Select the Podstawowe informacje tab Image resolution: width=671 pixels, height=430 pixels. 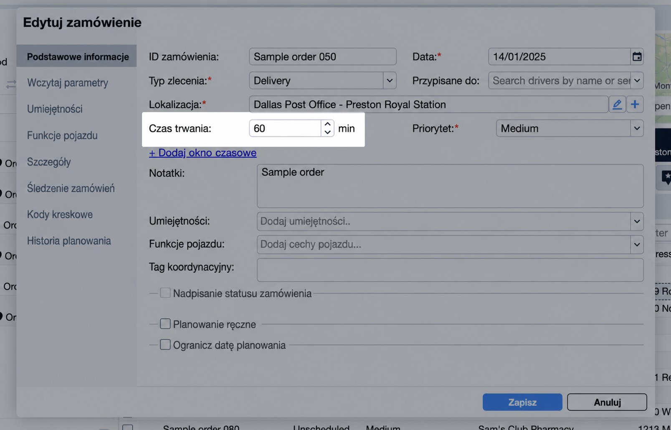(77, 56)
